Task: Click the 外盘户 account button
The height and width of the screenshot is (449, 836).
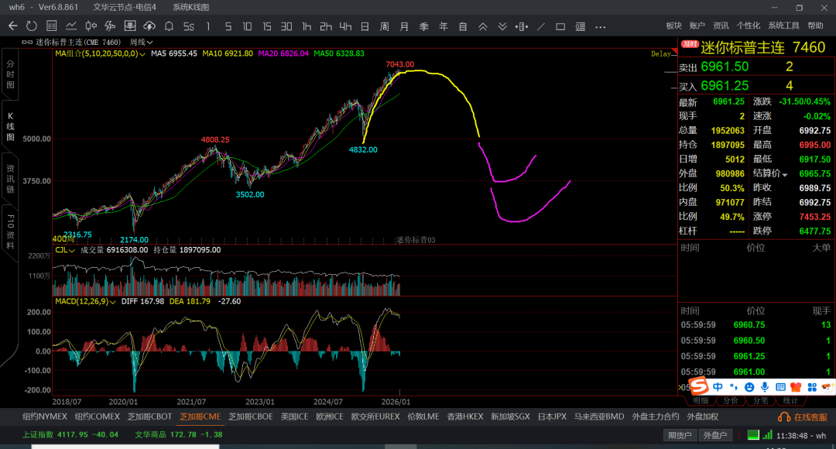Action: pos(714,435)
